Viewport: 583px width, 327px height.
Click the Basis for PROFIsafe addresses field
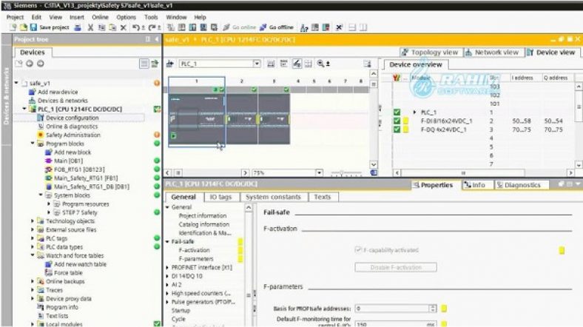[392, 309]
